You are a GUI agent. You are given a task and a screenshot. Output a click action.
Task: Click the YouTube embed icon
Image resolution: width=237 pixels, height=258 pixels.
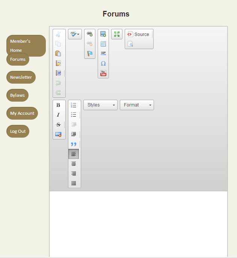103,73
